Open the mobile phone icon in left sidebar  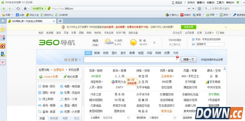tap(3, 54)
